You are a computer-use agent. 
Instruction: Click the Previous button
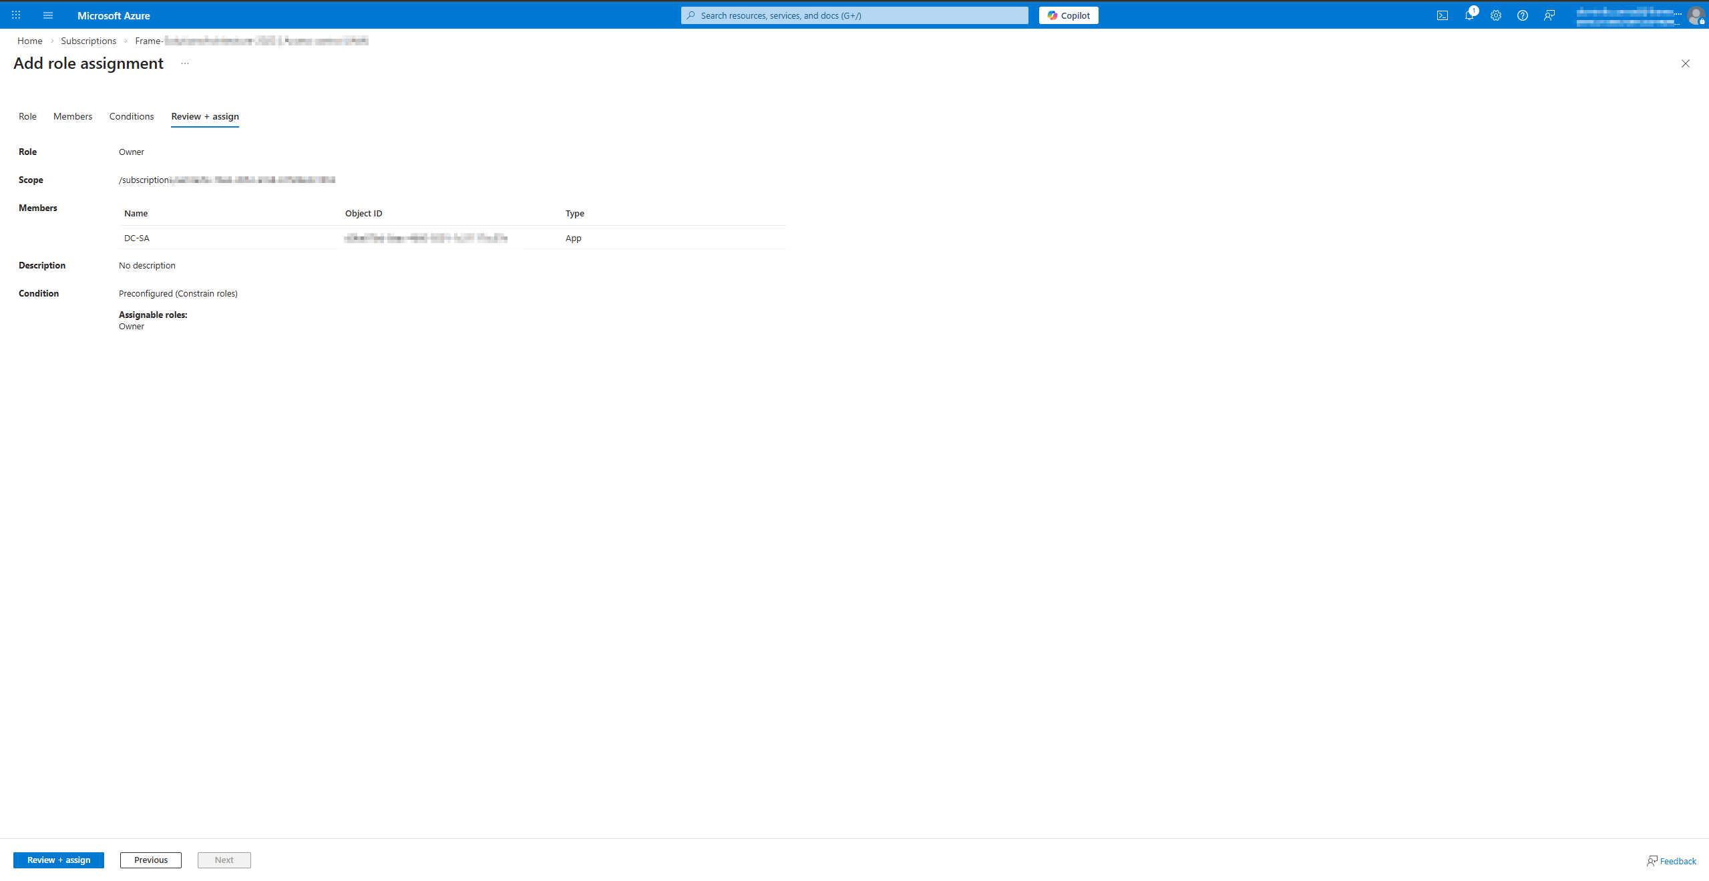pyautogui.click(x=151, y=860)
